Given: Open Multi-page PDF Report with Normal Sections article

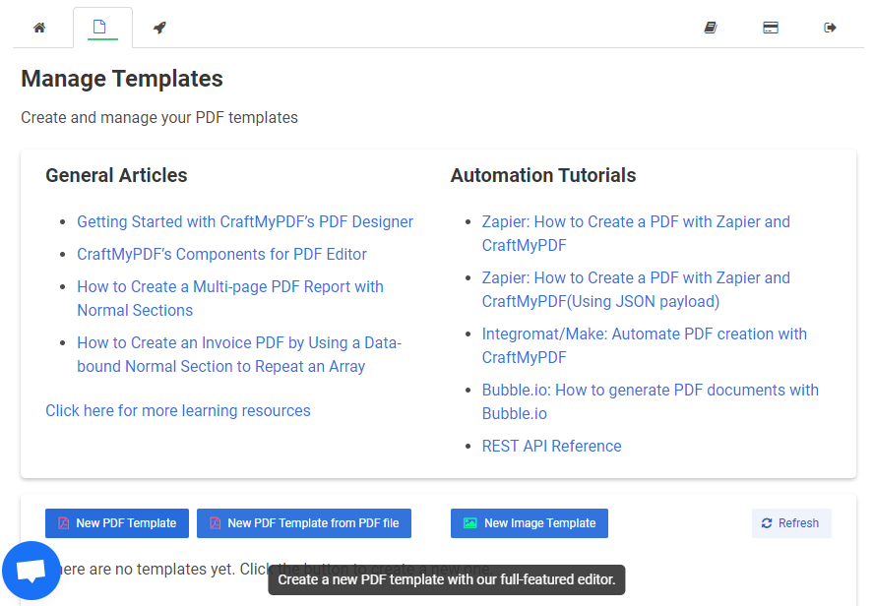Looking at the screenshot, I should (230, 298).
